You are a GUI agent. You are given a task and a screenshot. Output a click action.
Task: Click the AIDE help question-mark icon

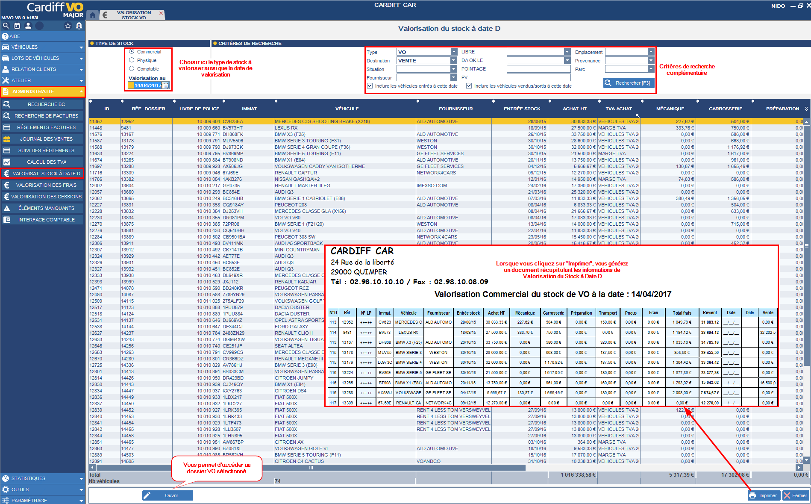6,36
